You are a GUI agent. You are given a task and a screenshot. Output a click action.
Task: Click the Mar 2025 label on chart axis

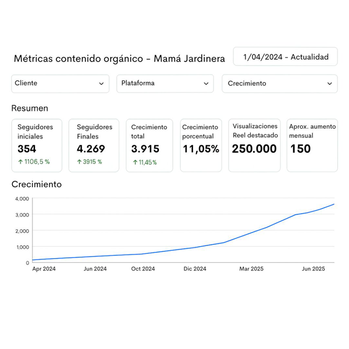252,269
